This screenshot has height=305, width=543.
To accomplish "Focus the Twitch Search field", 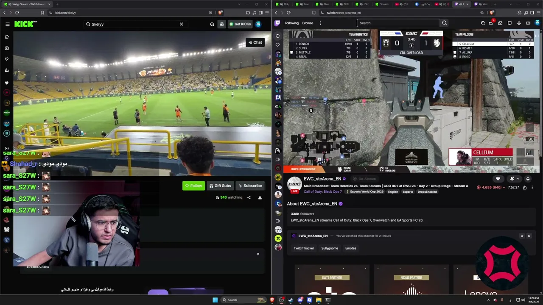I will 398,23.
